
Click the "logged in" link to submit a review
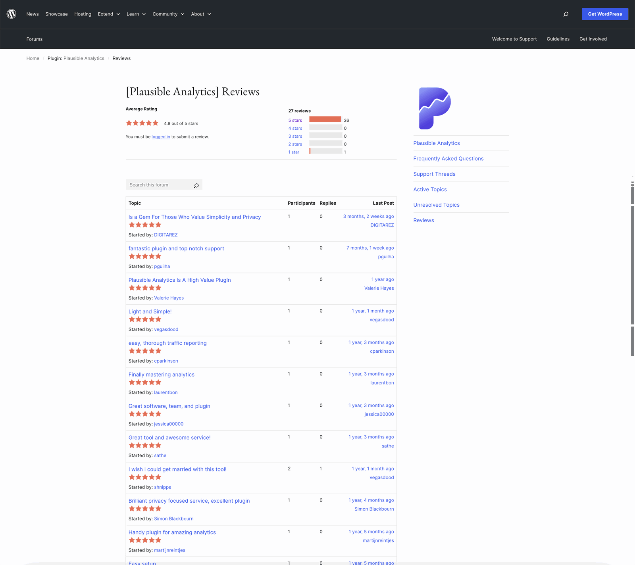click(x=160, y=136)
